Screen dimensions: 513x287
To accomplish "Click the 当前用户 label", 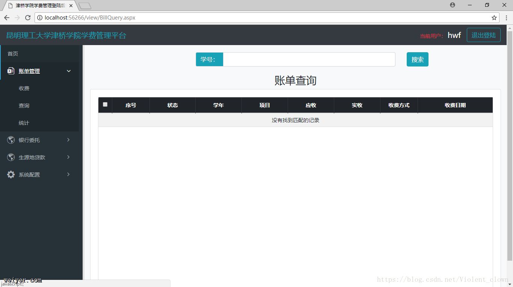I will pyautogui.click(x=432, y=36).
